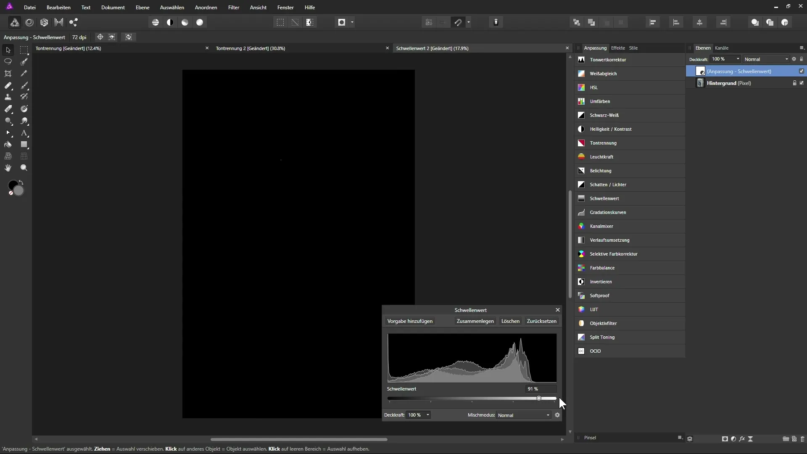Open layers Deckkraft opacity dropdown
807x454 pixels.
(738, 59)
